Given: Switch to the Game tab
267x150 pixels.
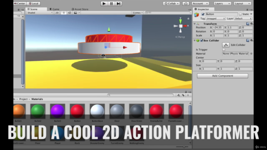Looking at the screenshot, I should click(x=55, y=9).
